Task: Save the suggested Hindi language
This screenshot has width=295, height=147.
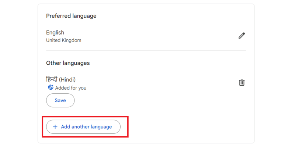Action: [60, 100]
